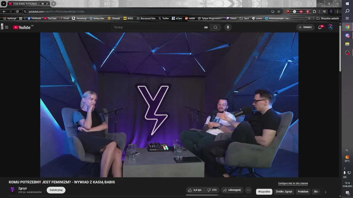Show hidden bookmarks with double chevron
This screenshot has height=198, width=353.
(x=309, y=18)
